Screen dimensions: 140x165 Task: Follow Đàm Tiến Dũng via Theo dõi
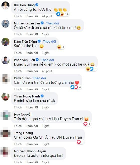tap(49, 41)
